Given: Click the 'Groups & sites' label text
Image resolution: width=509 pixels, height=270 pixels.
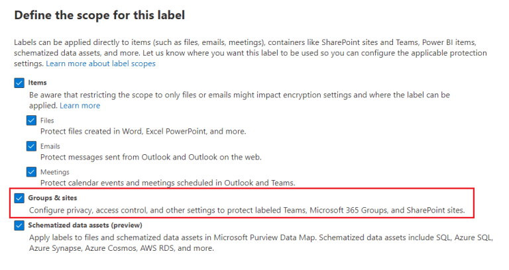Looking at the screenshot, I should point(57,198).
